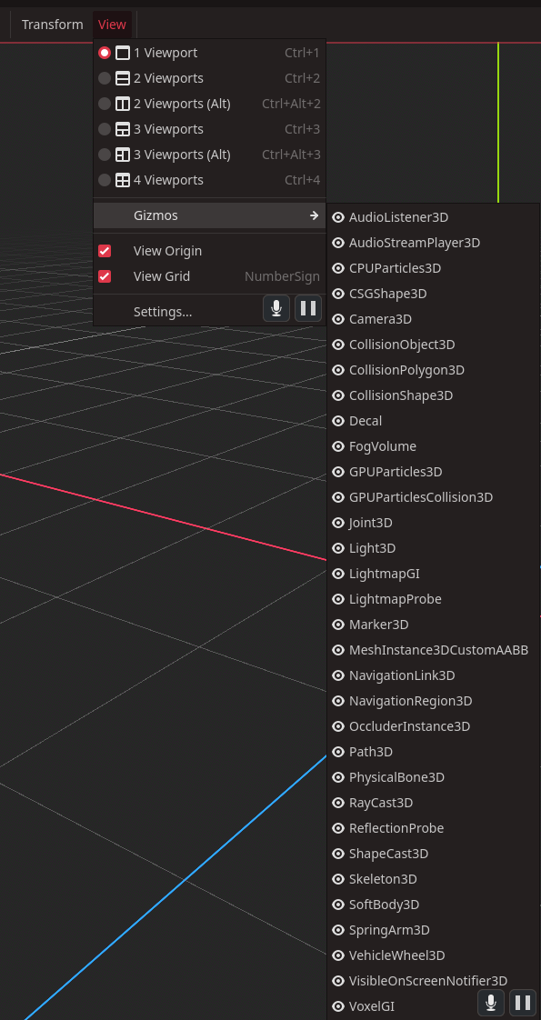Click the eye icon next to FogVolume
This screenshot has width=541, height=1020.
(337, 446)
